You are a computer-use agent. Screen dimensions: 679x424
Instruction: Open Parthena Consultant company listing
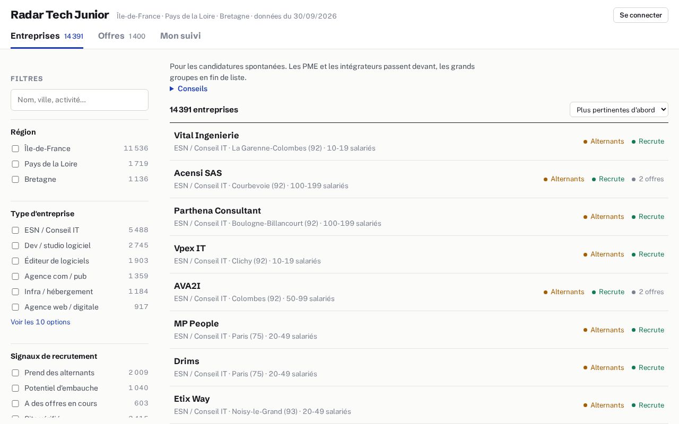[x=419, y=217]
